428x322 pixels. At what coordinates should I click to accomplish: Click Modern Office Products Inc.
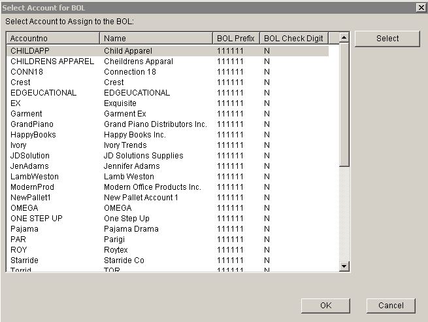pyautogui.click(x=152, y=187)
